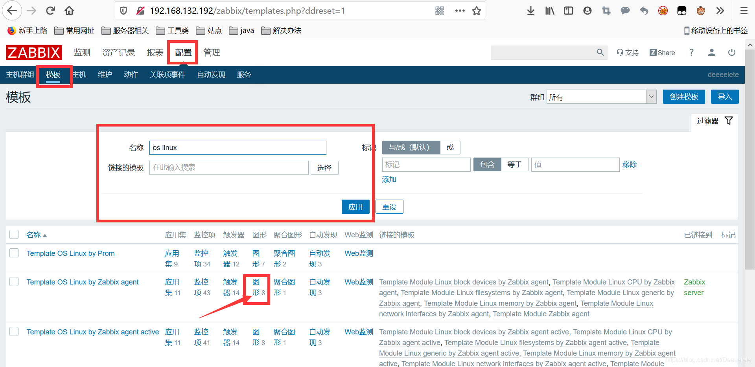Click the Zabbix global search box
This screenshot has height=367, width=755.
pos(543,52)
